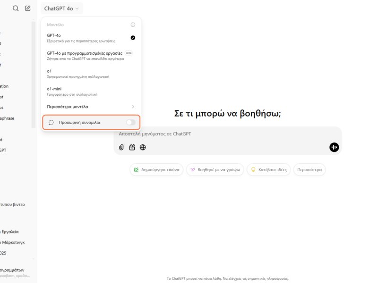The width and height of the screenshot is (378, 283).
Task: Enable web search with the globe icon
Action: pos(143,147)
